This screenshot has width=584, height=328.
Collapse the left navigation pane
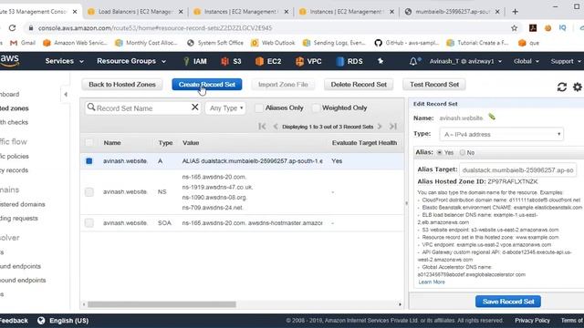[66, 94]
